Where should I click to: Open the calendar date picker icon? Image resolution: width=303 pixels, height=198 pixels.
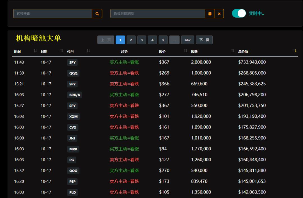click(x=210, y=13)
